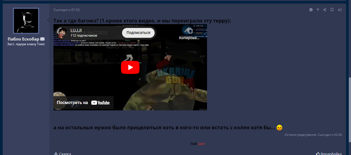Open the Сьогодні о 01:52 timestamp link
351x155 pixels.
[x=67, y=10]
